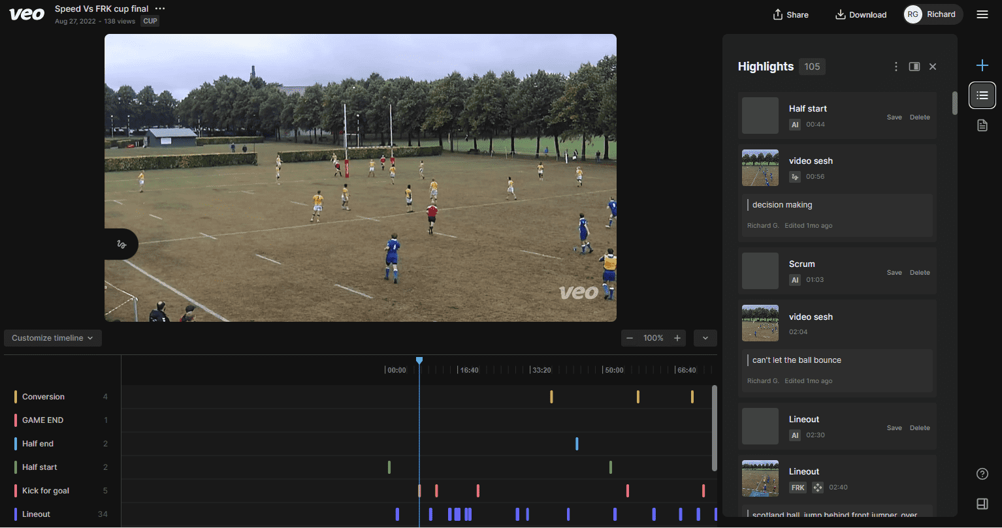Click the blue plus icon to add a highlight
The image size is (1002, 528).
tap(982, 65)
